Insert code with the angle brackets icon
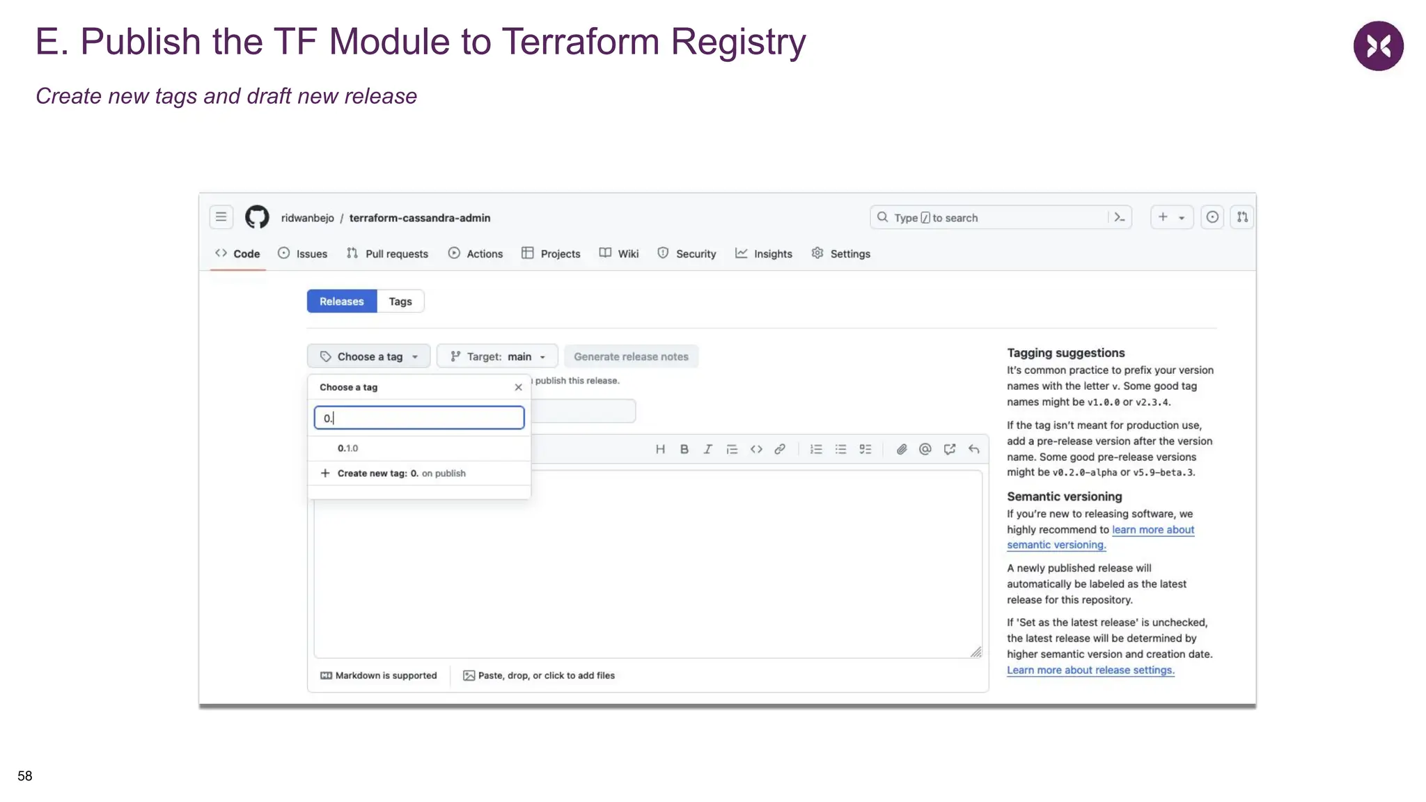The width and height of the screenshot is (1426, 802). pyautogui.click(x=756, y=449)
